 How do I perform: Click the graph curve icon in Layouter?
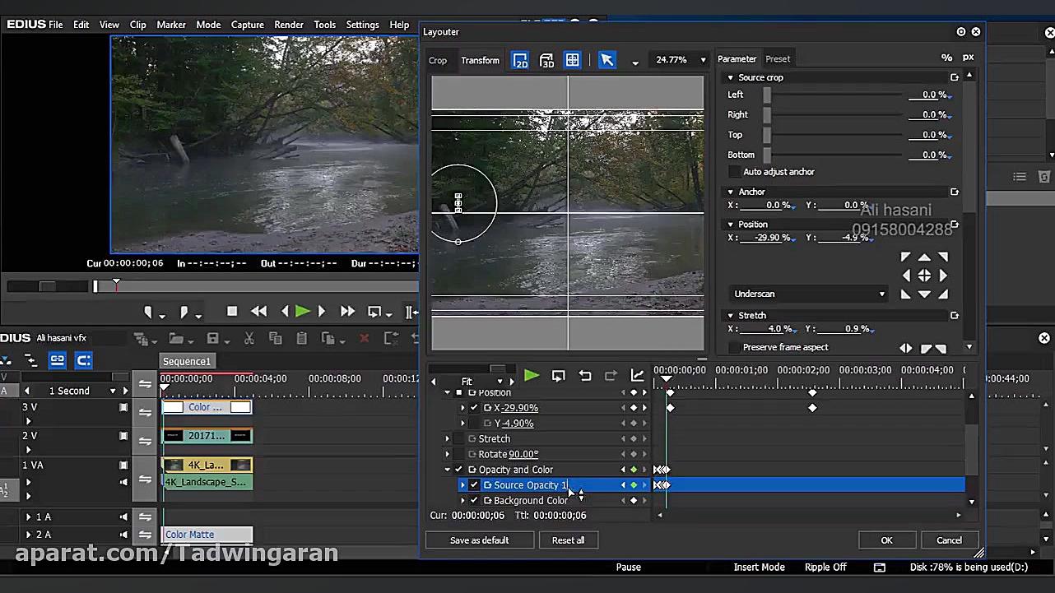(637, 376)
